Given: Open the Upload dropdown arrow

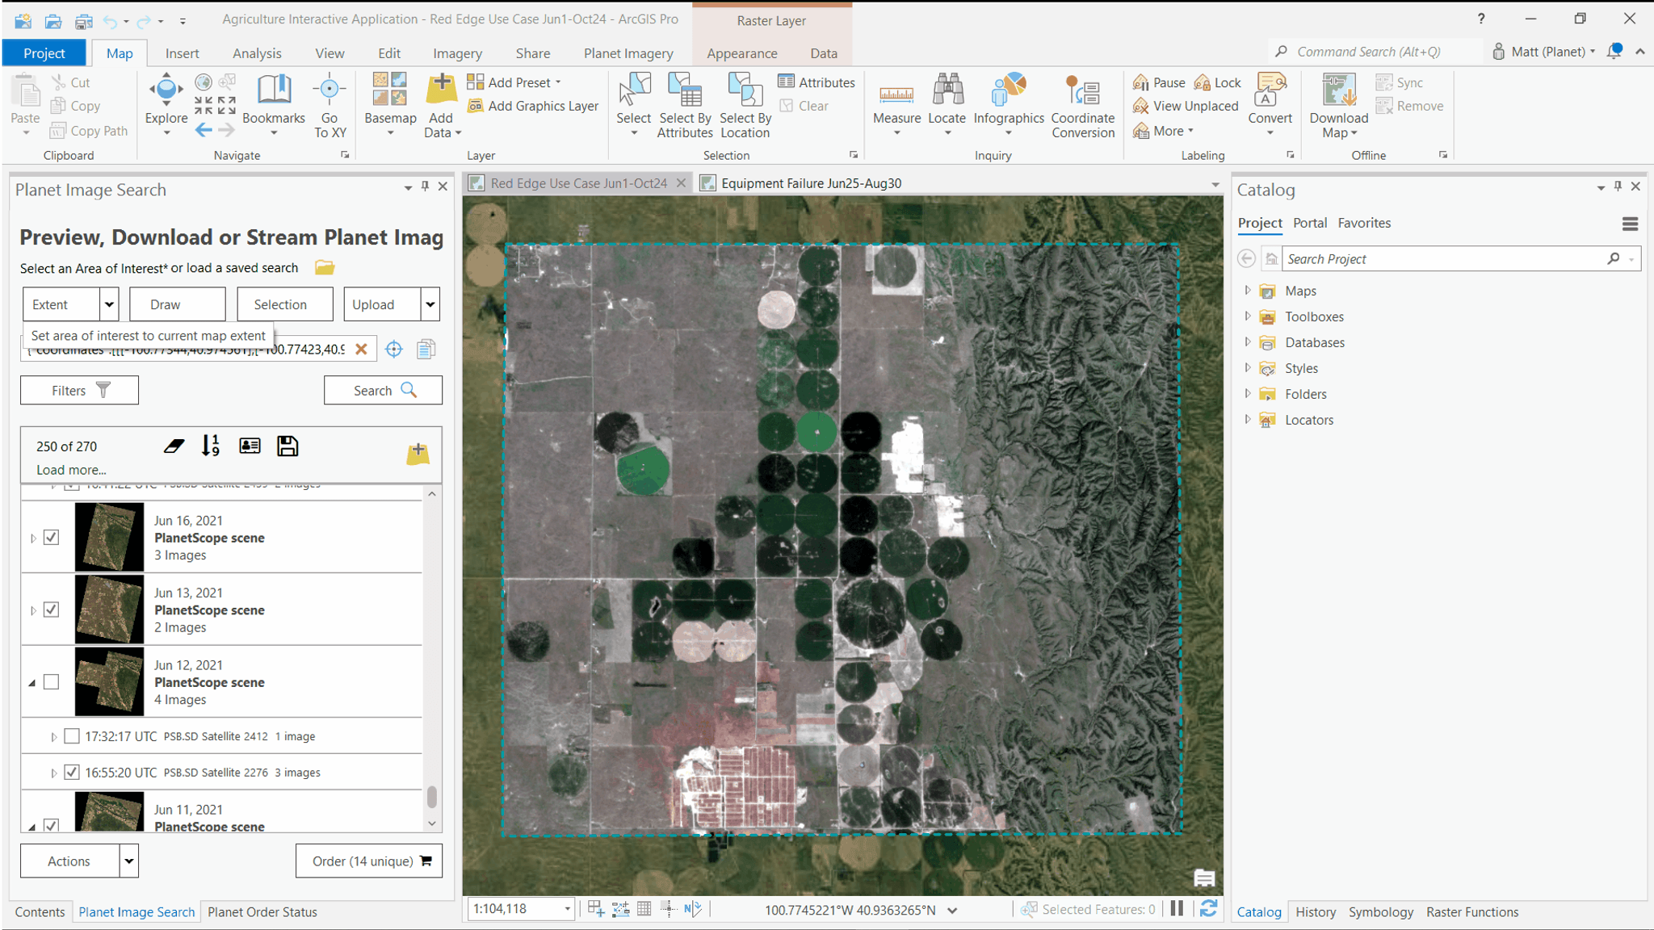Looking at the screenshot, I should pos(430,304).
